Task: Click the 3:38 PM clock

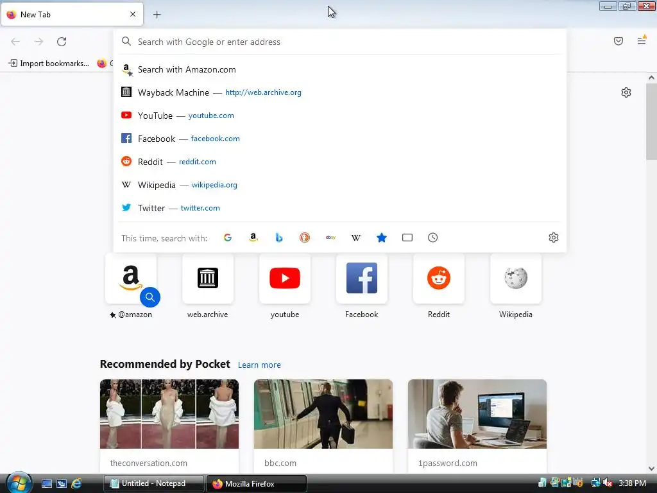Action: 632,483
